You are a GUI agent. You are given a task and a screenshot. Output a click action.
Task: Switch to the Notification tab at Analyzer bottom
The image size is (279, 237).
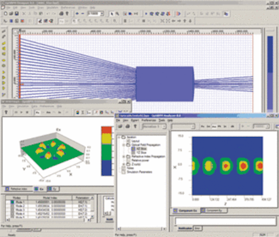185,228
